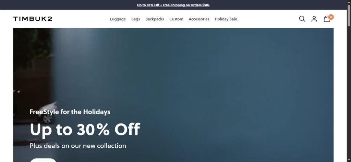Click the TIMBUK2 logo
This screenshot has width=351, height=162.
pyautogui.click(x=33, y=19)
